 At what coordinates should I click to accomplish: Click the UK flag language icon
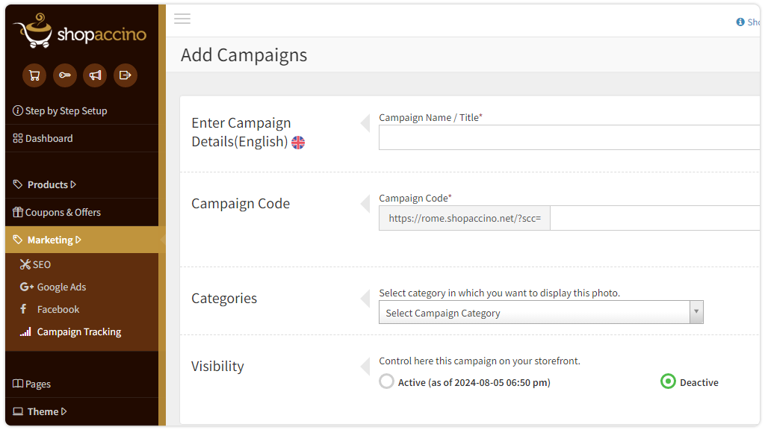tap(298, 142)
